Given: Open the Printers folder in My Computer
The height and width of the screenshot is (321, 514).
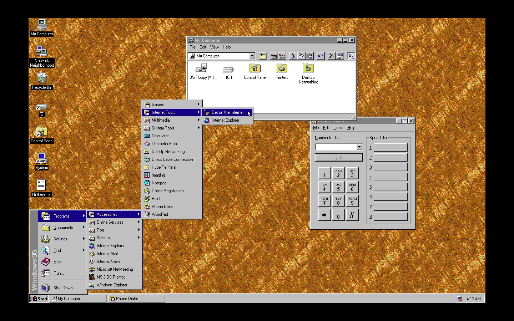Looking at the screenshot, I should click(x=281, y=68).
